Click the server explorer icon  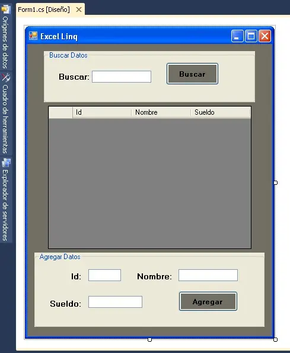6,163
